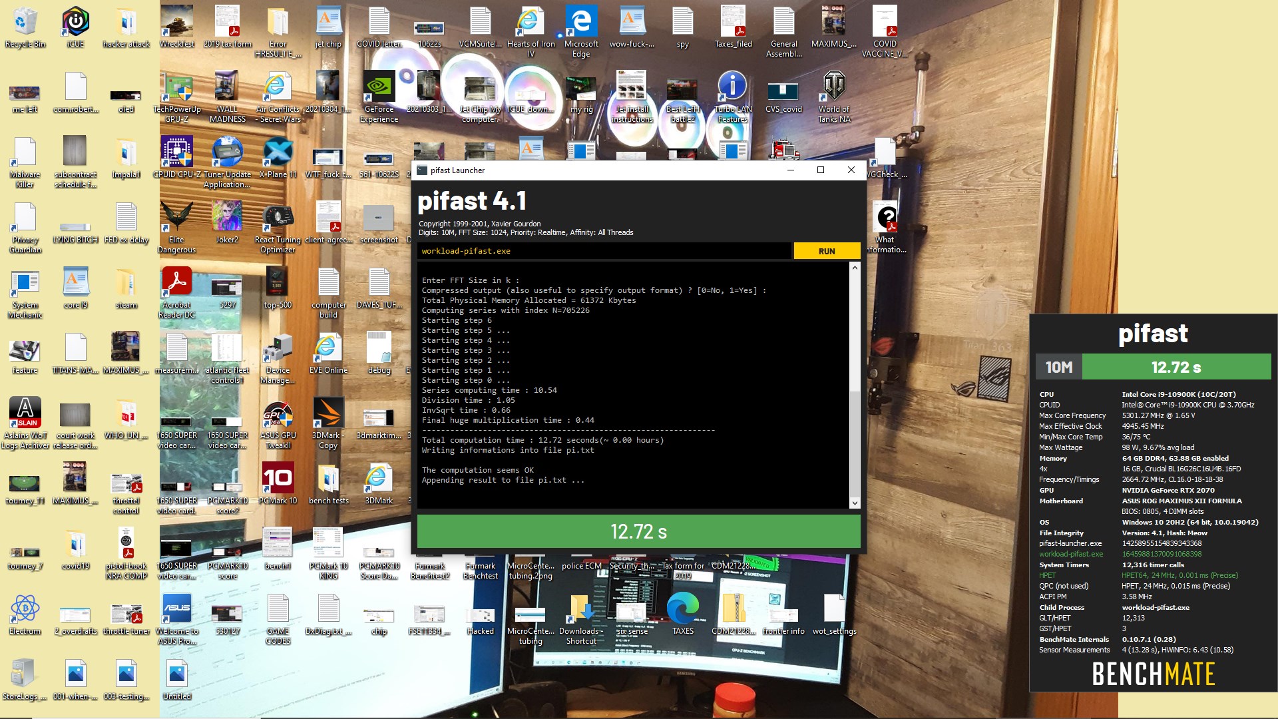Minimize the pifast Launcher window

tap(790, 170)
